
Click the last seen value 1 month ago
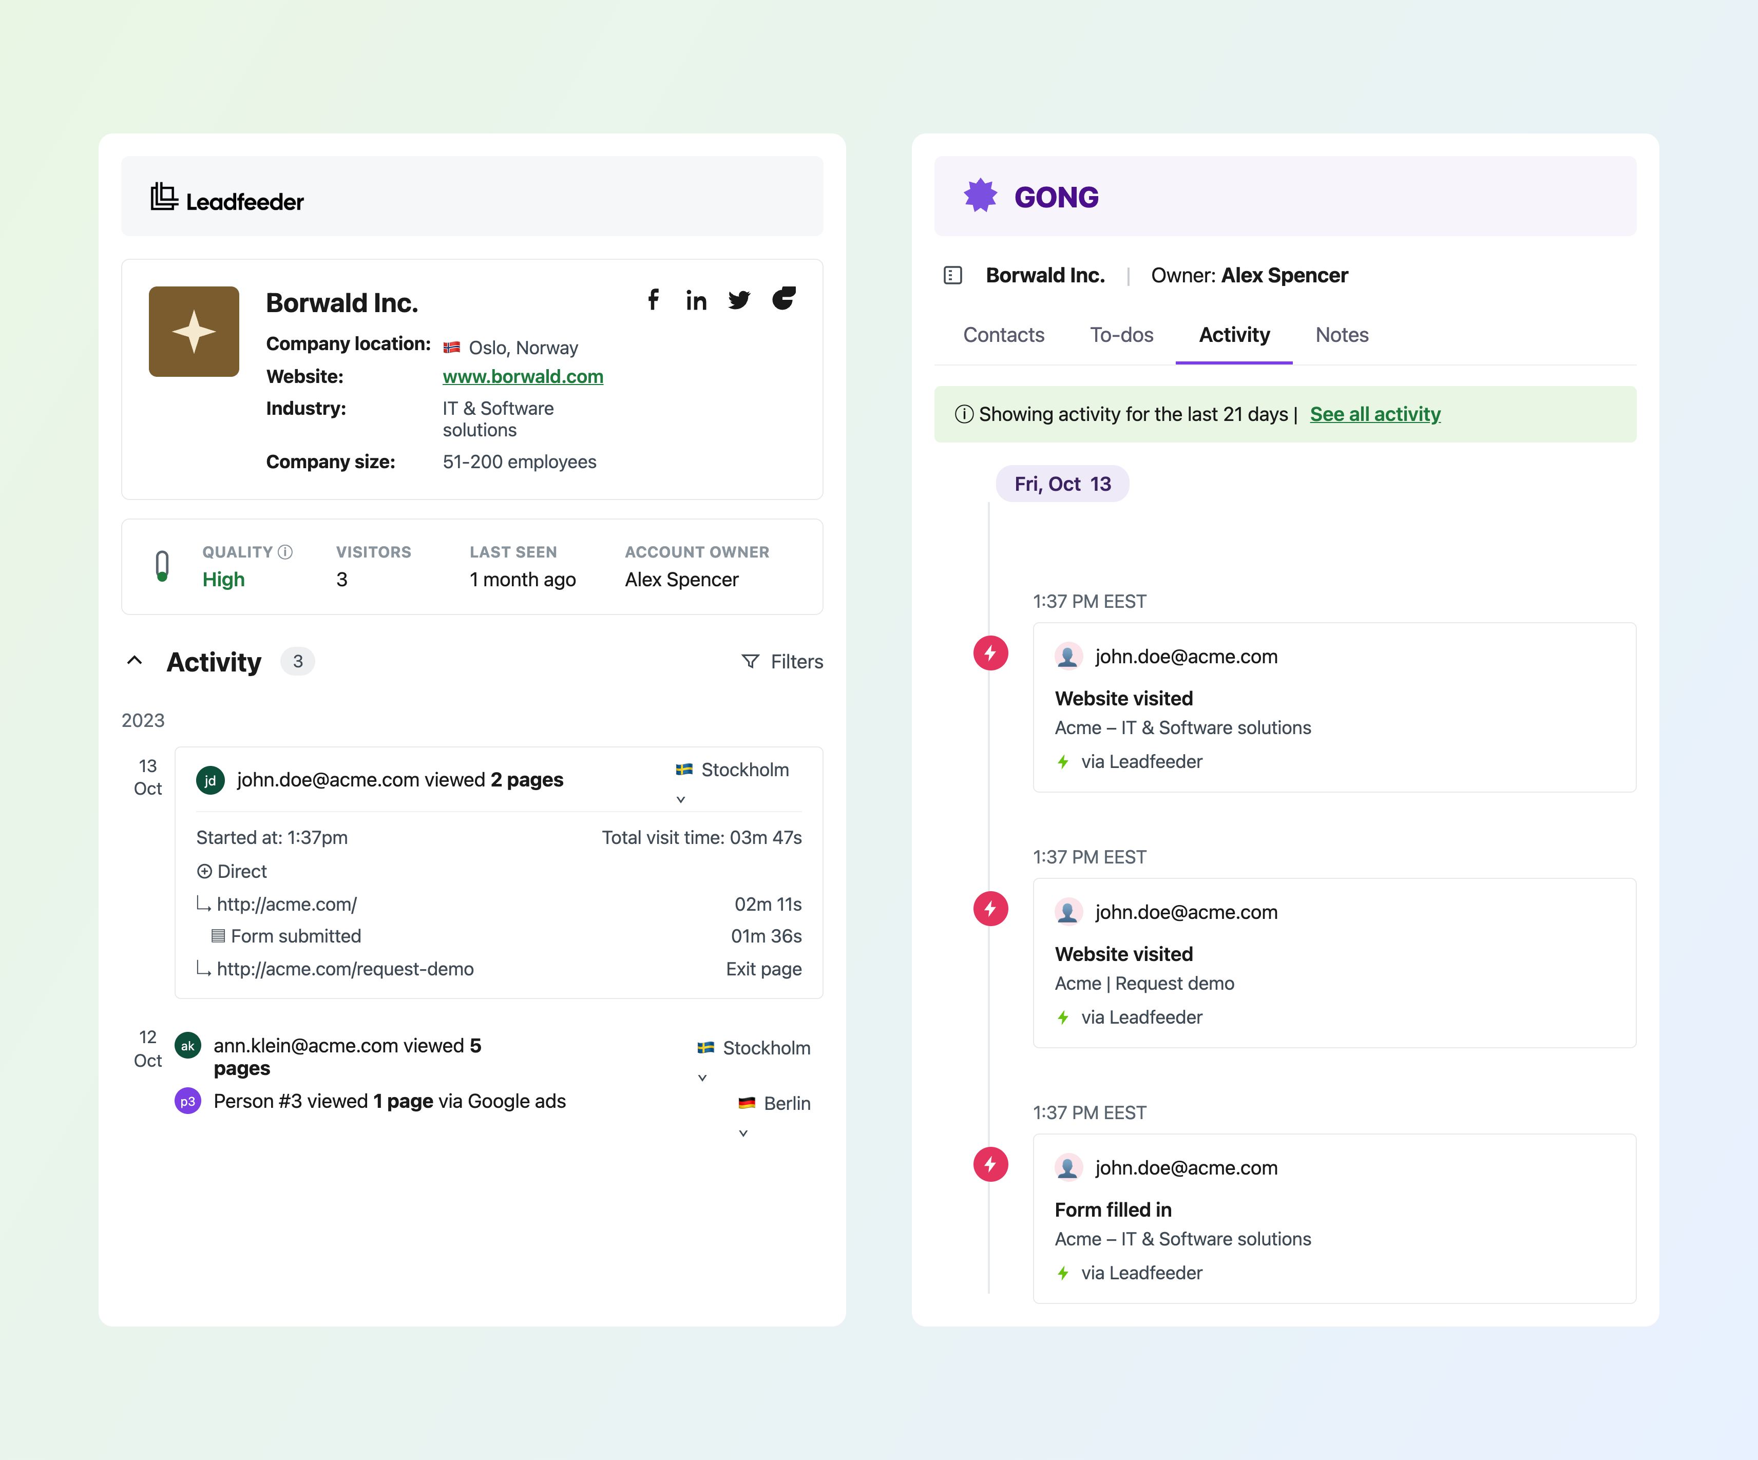coord(522,579)
